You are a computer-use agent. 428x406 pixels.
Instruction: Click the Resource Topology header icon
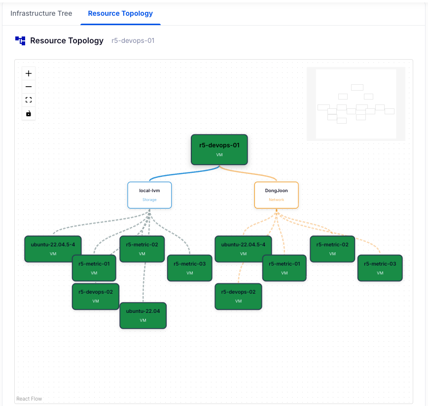click(x=20, y=40)
